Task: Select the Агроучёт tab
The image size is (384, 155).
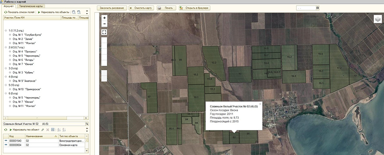Action: 9,6
